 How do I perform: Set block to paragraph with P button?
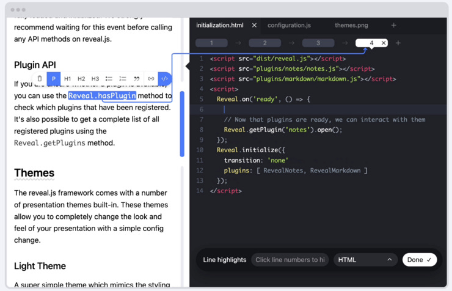point(54,78)
